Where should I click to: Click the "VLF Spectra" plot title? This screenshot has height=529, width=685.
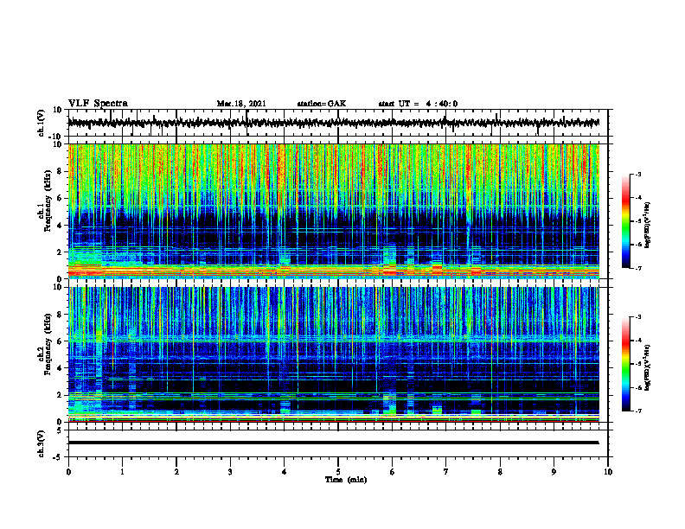[x=98, y=104]
